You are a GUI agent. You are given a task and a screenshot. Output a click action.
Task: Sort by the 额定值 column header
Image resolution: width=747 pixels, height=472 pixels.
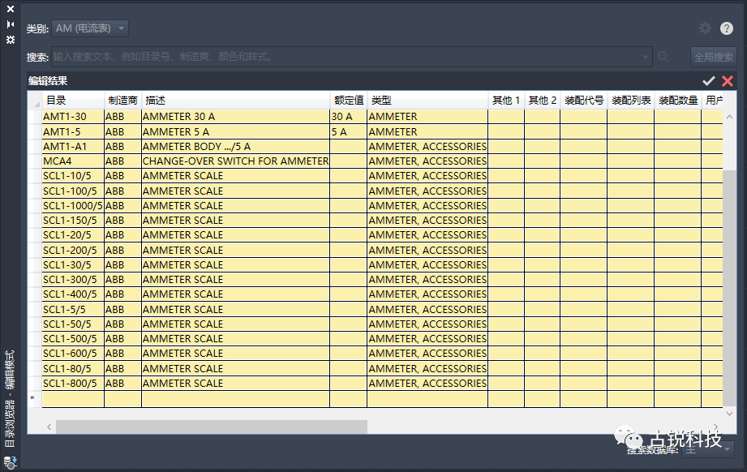[x=349, y=101]
